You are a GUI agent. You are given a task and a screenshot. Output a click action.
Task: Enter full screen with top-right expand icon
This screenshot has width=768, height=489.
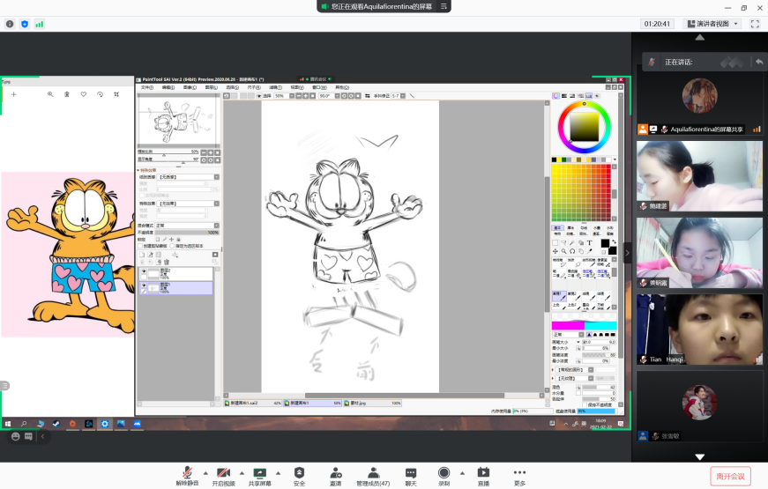[755, 24]
